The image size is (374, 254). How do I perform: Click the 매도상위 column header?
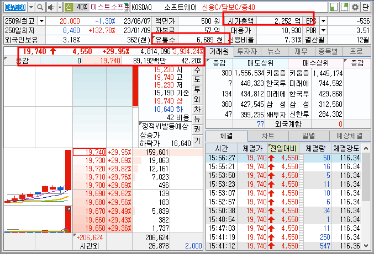tap(260, 63)
